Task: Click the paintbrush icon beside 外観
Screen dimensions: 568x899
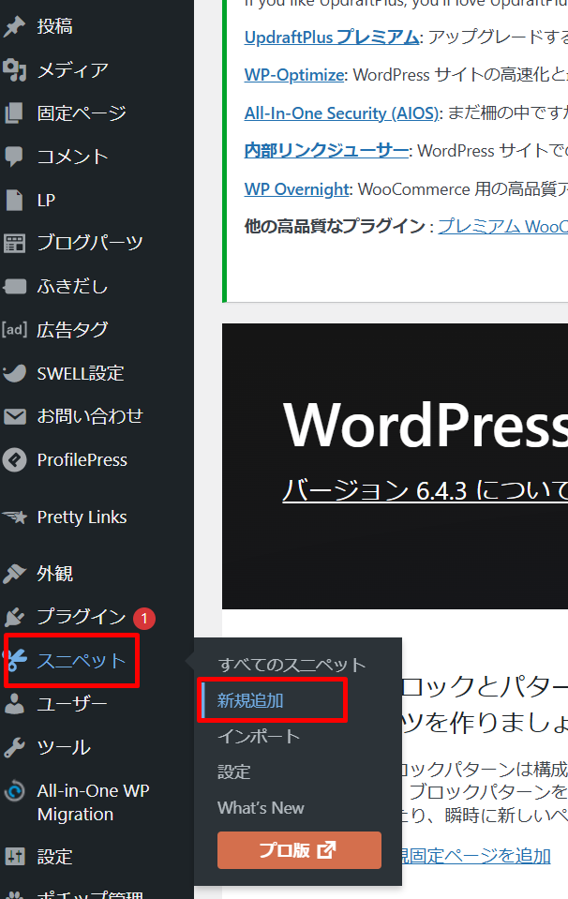Action: click(14, 574)
